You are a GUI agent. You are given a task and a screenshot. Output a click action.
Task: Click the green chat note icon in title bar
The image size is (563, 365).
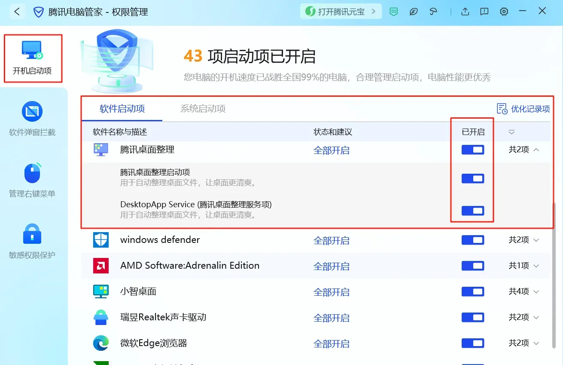(394, 12)
